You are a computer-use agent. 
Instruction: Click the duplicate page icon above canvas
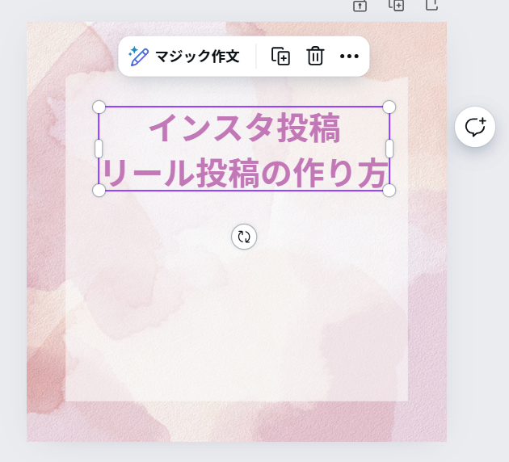click(x=397, y=5)
